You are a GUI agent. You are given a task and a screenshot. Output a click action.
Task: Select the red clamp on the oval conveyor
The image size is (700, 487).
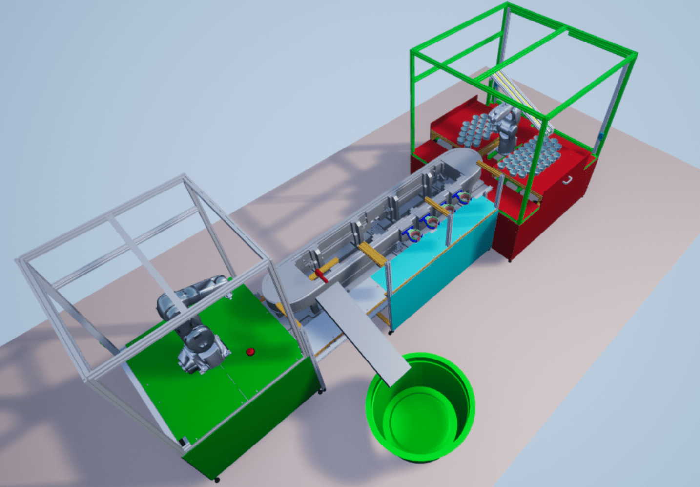(x=321, y=274)
